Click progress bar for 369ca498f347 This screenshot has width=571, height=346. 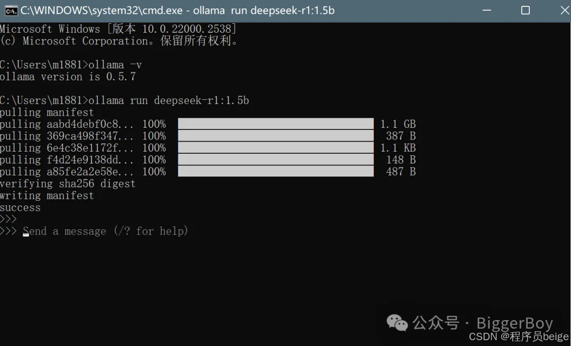pos(275,136)
